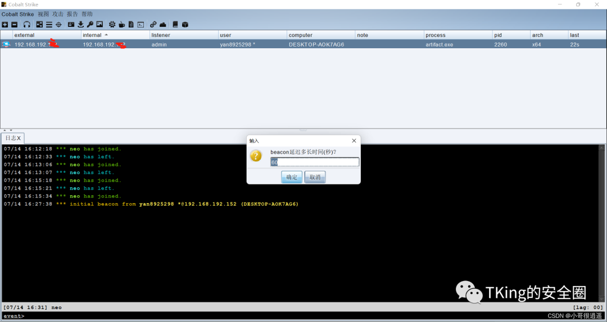This screenshot has height=322, width=607.
Task: Show targets via the crosshair icon
Action: click(x=59, y=24)
